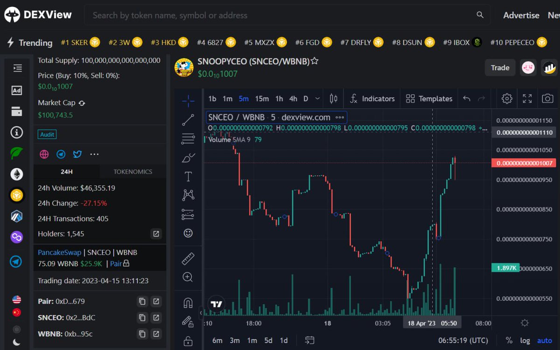The image size is (560, 350).
Task: Toggle dark mode moon icon
Action: (x=17, y=342)
